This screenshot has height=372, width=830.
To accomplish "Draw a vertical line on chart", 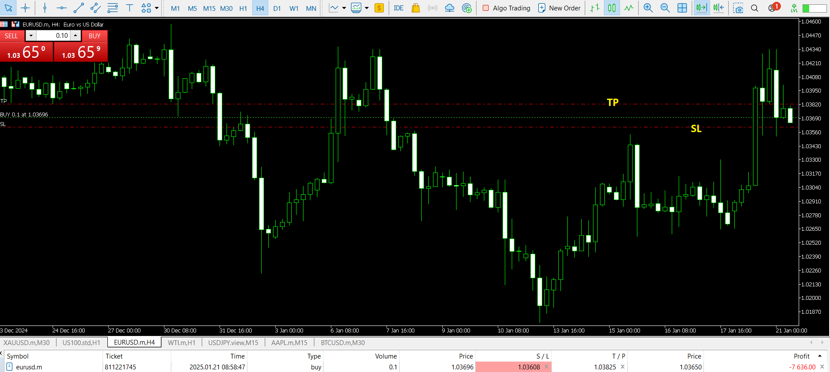I will click(45, 8).
